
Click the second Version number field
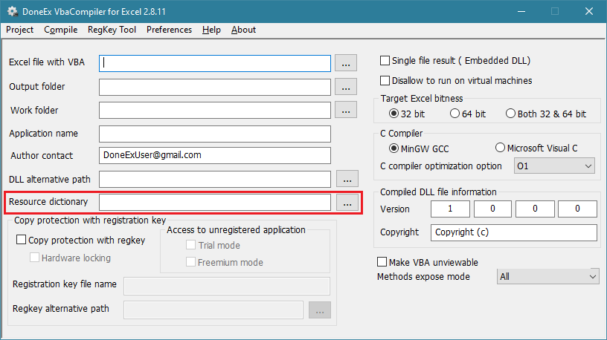492,209
